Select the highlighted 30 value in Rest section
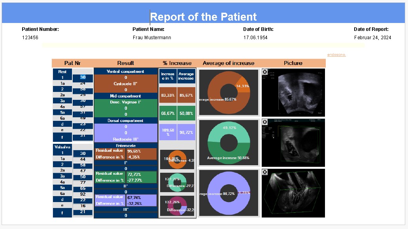 83,77
